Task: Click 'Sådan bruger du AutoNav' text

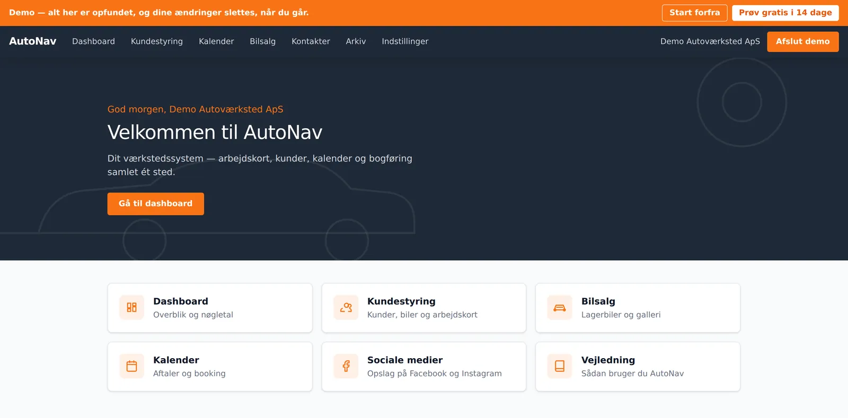Action: (x=632, y=373)
